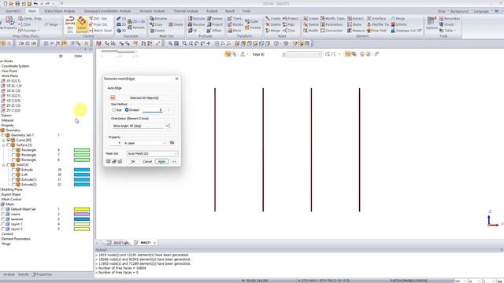Click the Beta Angle orientation picker icon
This screenshot has width=504, height=283.
coord(168,126)
